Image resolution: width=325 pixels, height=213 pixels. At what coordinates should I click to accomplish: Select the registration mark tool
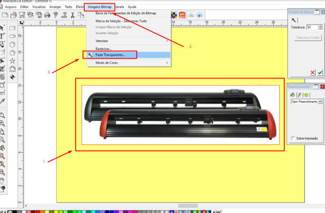pos(12,77)
